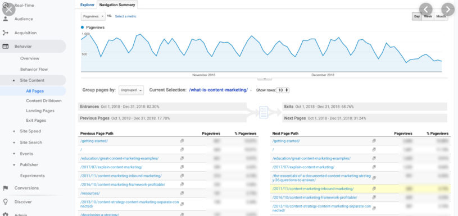Change the Show rows selector
Screen dimensions: 458x216
pos(283,90)
